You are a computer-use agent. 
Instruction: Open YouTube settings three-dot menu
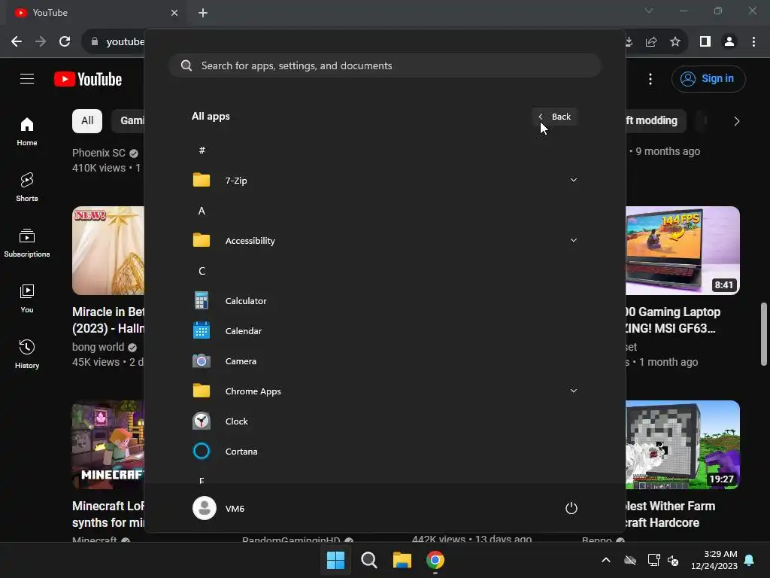[x=650, y=78]
